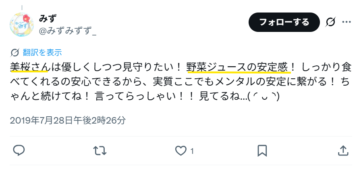Viewport: 357px width, 170px height.
Task: Click underlined text 美桜さん
Action: [x=29, y=67]
